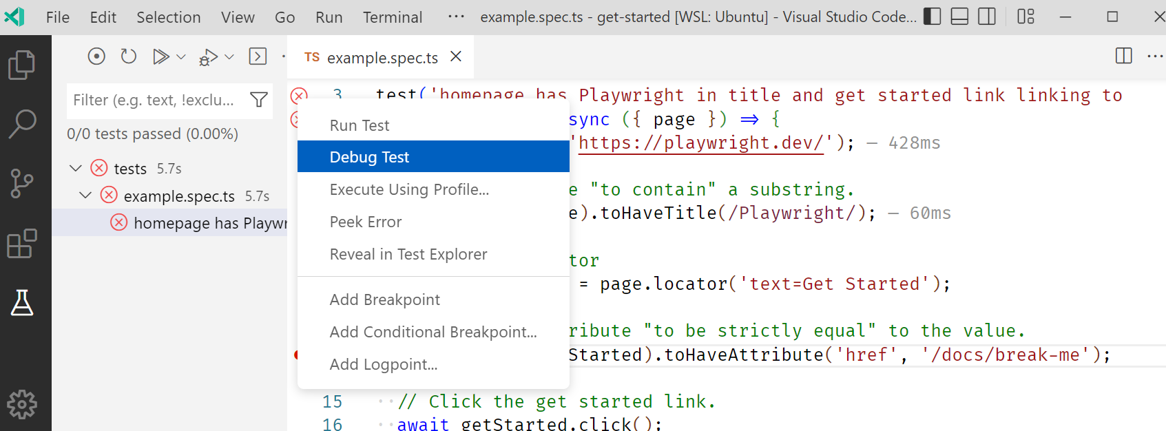The width and height of the screenshot is (1166, 431).
Task: Refresh tests with the circular arrow icon
Action: tap(129, 56)
